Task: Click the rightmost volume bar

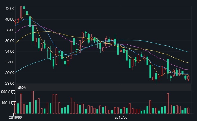Action: point(188,110)
